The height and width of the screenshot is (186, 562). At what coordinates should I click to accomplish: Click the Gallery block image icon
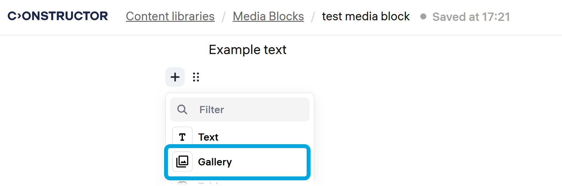point(182,162)
